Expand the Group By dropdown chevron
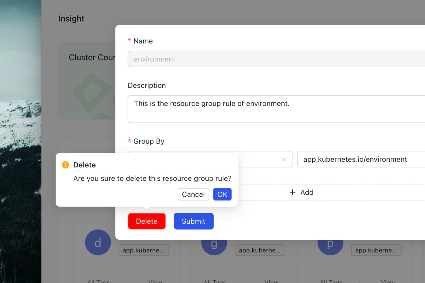 284,159
